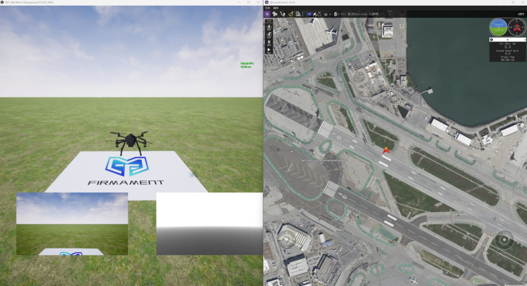Click the depth view thumbnail in FMT_SIM

click(209, 224)
